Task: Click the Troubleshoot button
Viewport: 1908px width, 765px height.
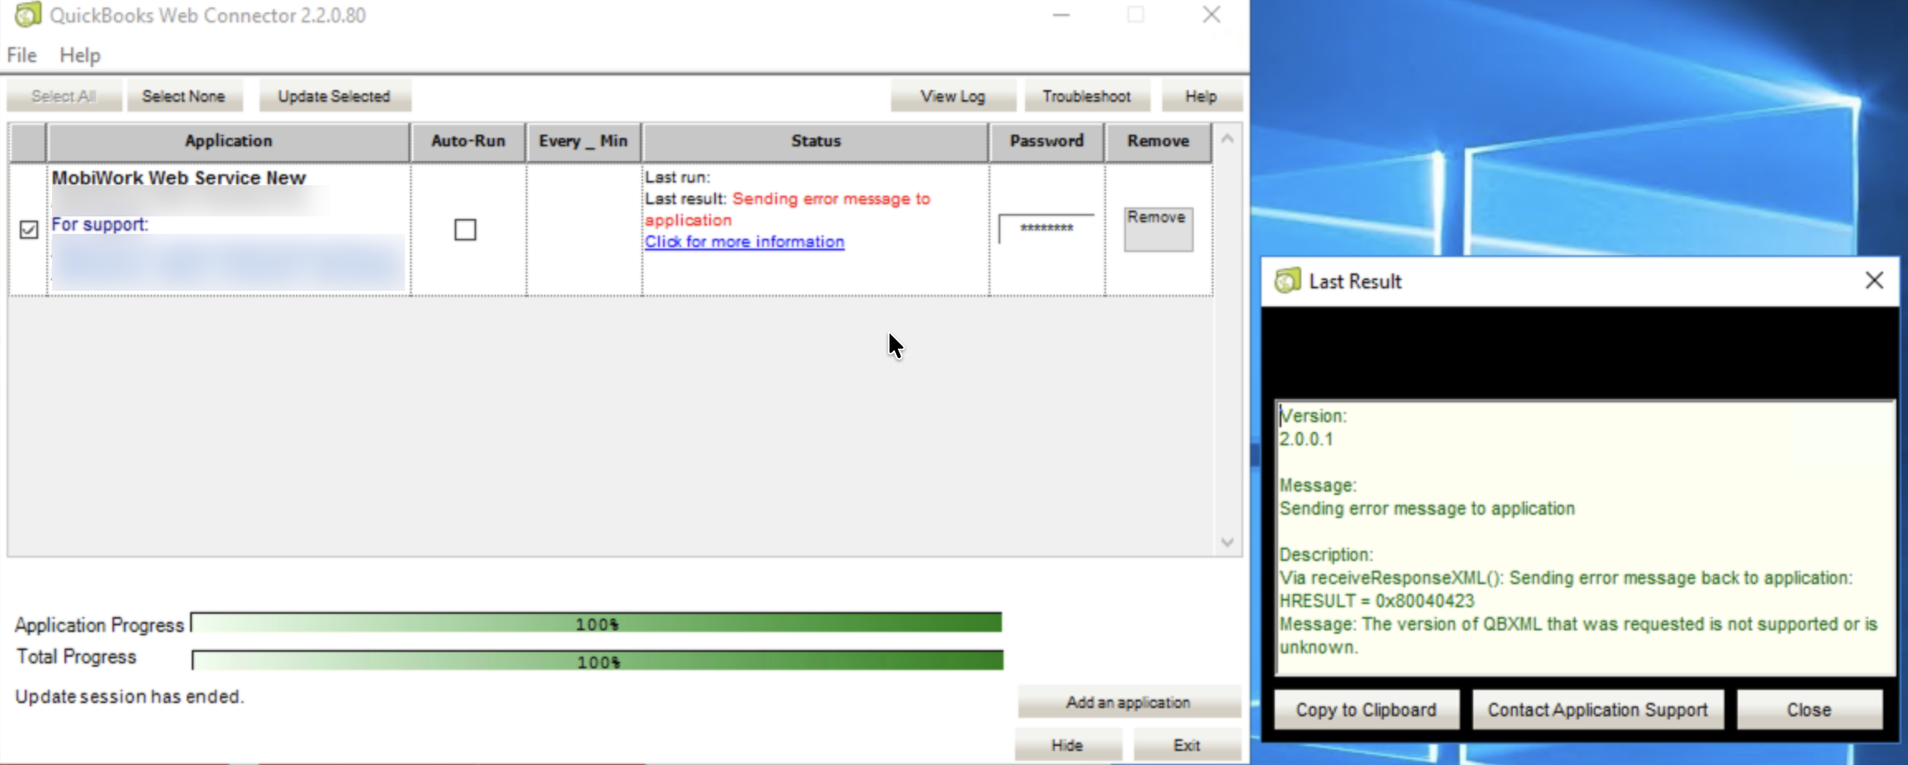Action: pyautogui.click(x=1085, y=96)
